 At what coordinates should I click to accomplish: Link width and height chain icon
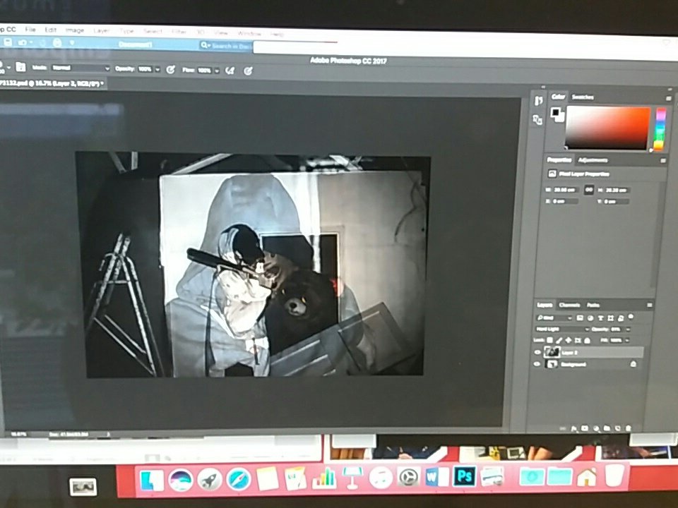tap(589, 190)
